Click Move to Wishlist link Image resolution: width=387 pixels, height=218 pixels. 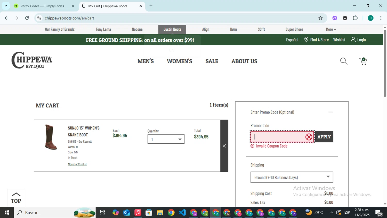click(x=77, y=164)
